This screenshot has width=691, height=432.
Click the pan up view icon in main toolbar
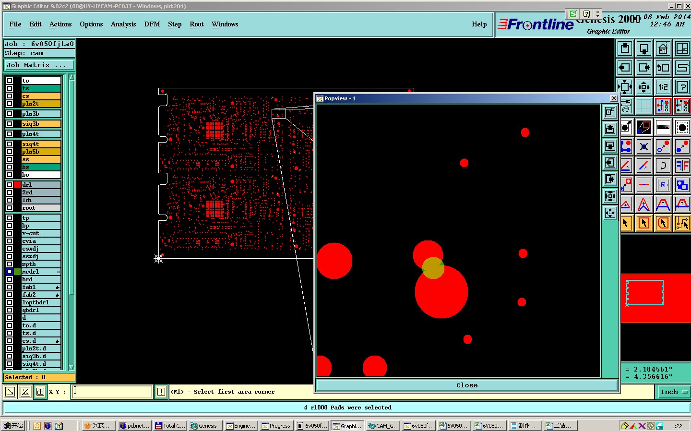tap(625, 48)
